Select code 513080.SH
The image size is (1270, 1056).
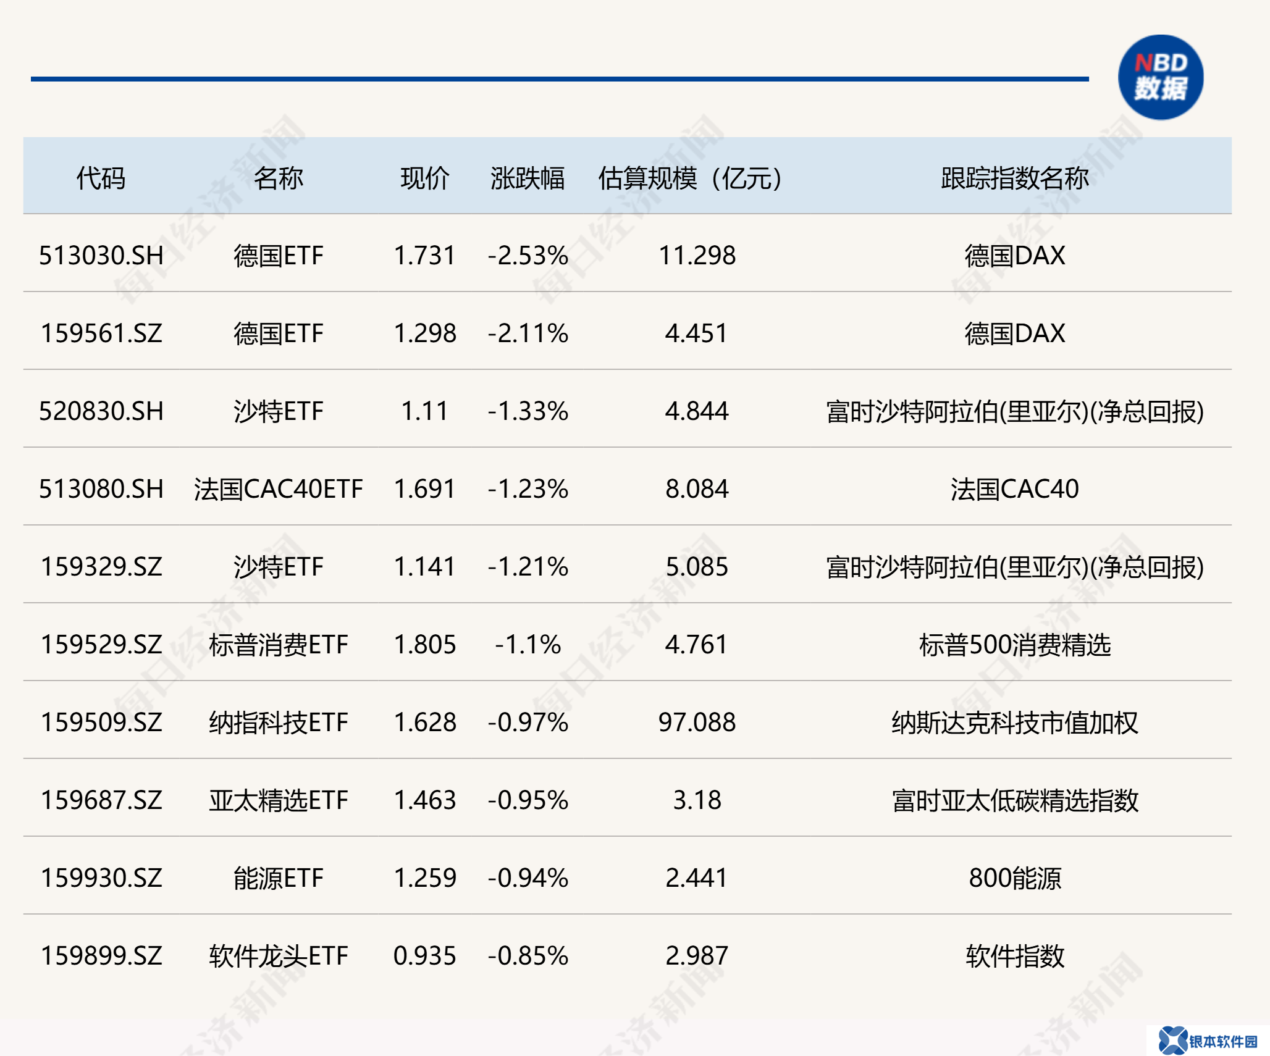click(101, 489)
